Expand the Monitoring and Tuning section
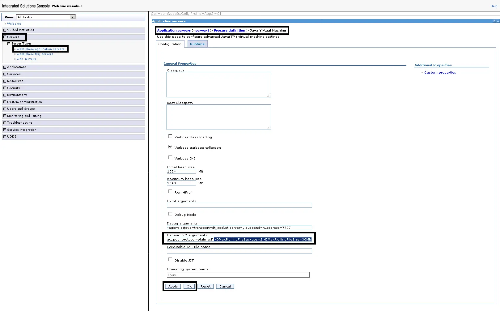 coord(5,116)
